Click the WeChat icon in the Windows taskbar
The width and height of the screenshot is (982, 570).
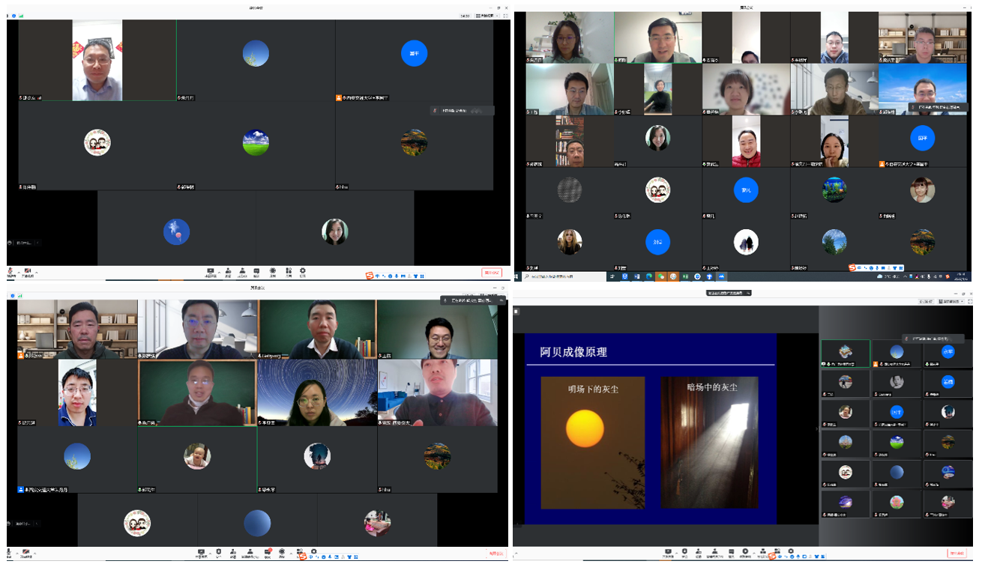(661, 276)
